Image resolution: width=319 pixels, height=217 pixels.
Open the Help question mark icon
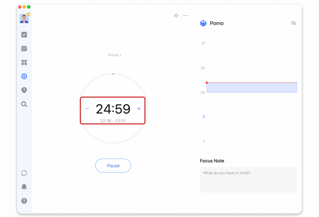pyautogui.click(x=24, y=201)
